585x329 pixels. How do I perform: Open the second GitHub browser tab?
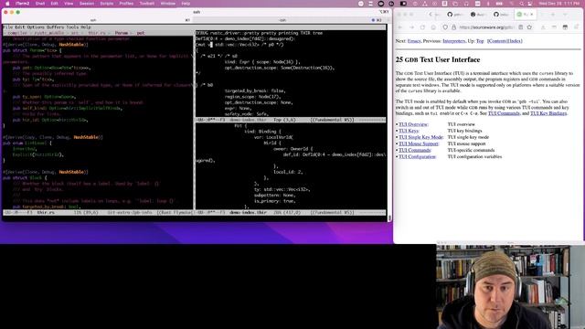[x=502, y=15]
